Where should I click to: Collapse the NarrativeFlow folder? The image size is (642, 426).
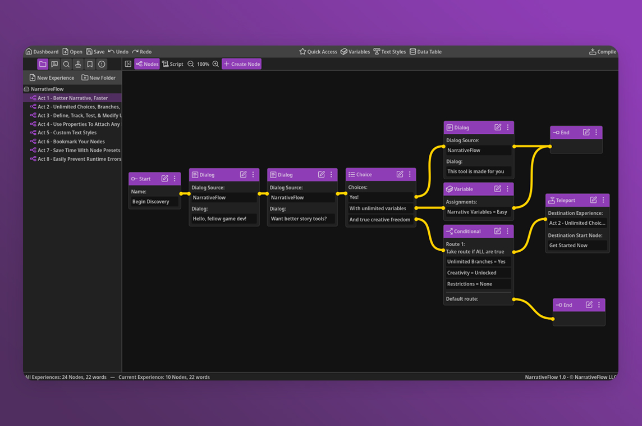click(x=26, y=89)
